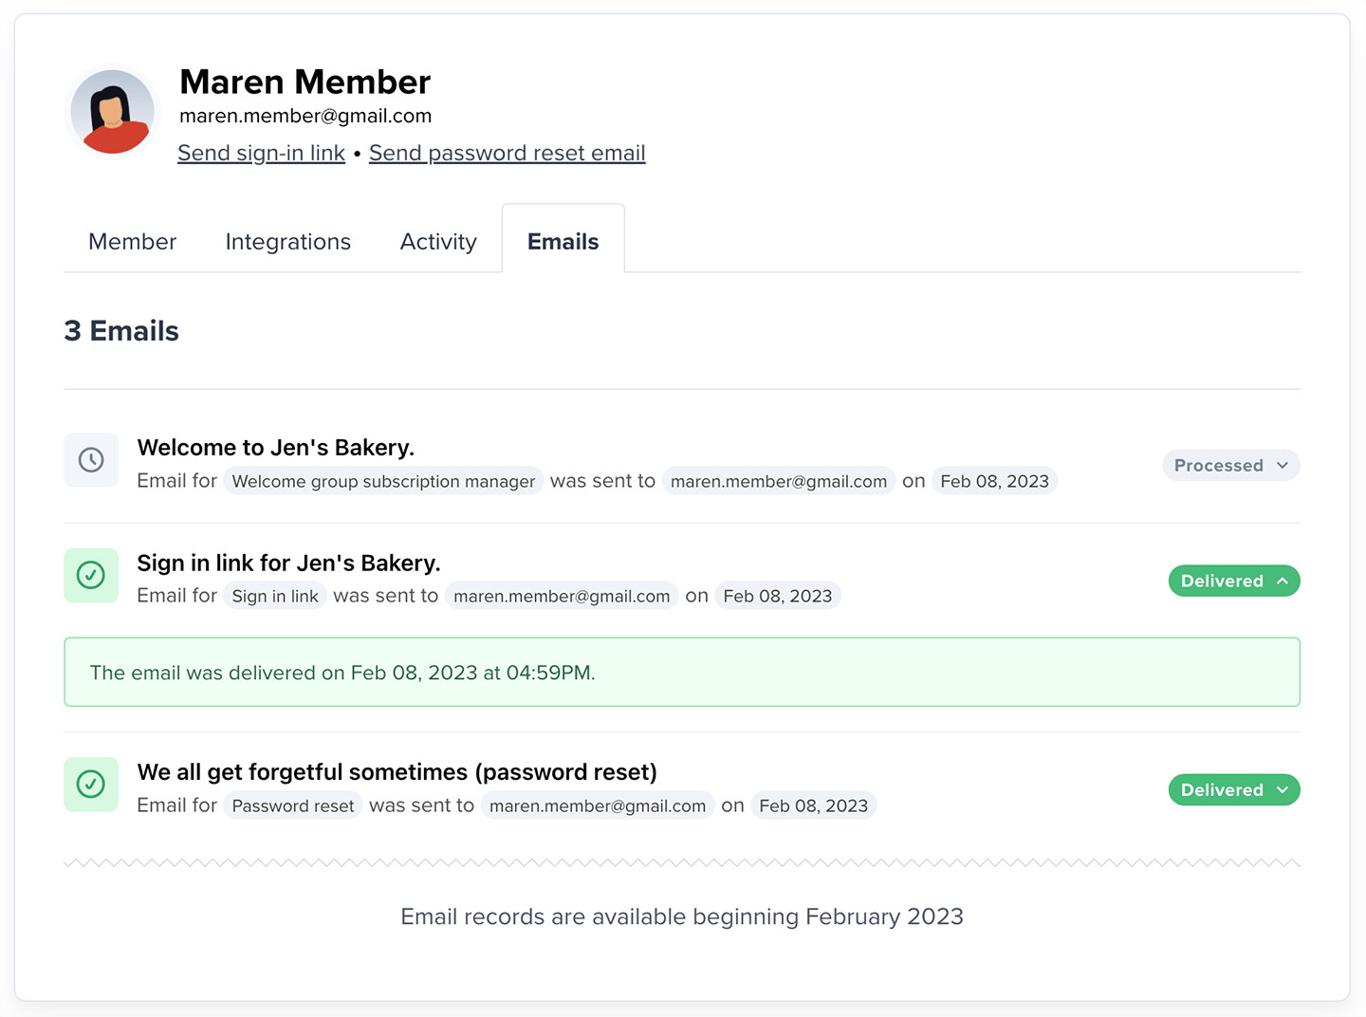Viewport: 1366px width, 1017px height.
Task: Click the green checkmark icon for sign in email
Action: [x=90, y=575]
